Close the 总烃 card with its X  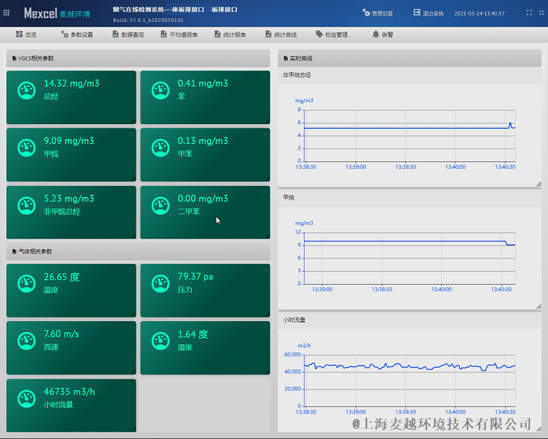point(130,77)
